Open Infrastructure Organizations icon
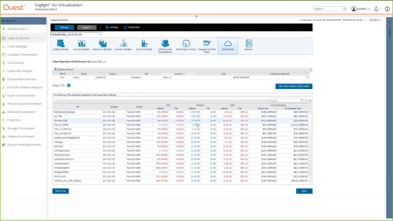The width and height of the screenshot is (393, 221). [165, 47]
